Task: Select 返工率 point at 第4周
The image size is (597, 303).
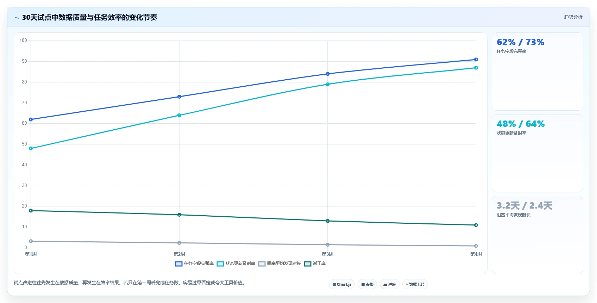Action: (476, 225)
